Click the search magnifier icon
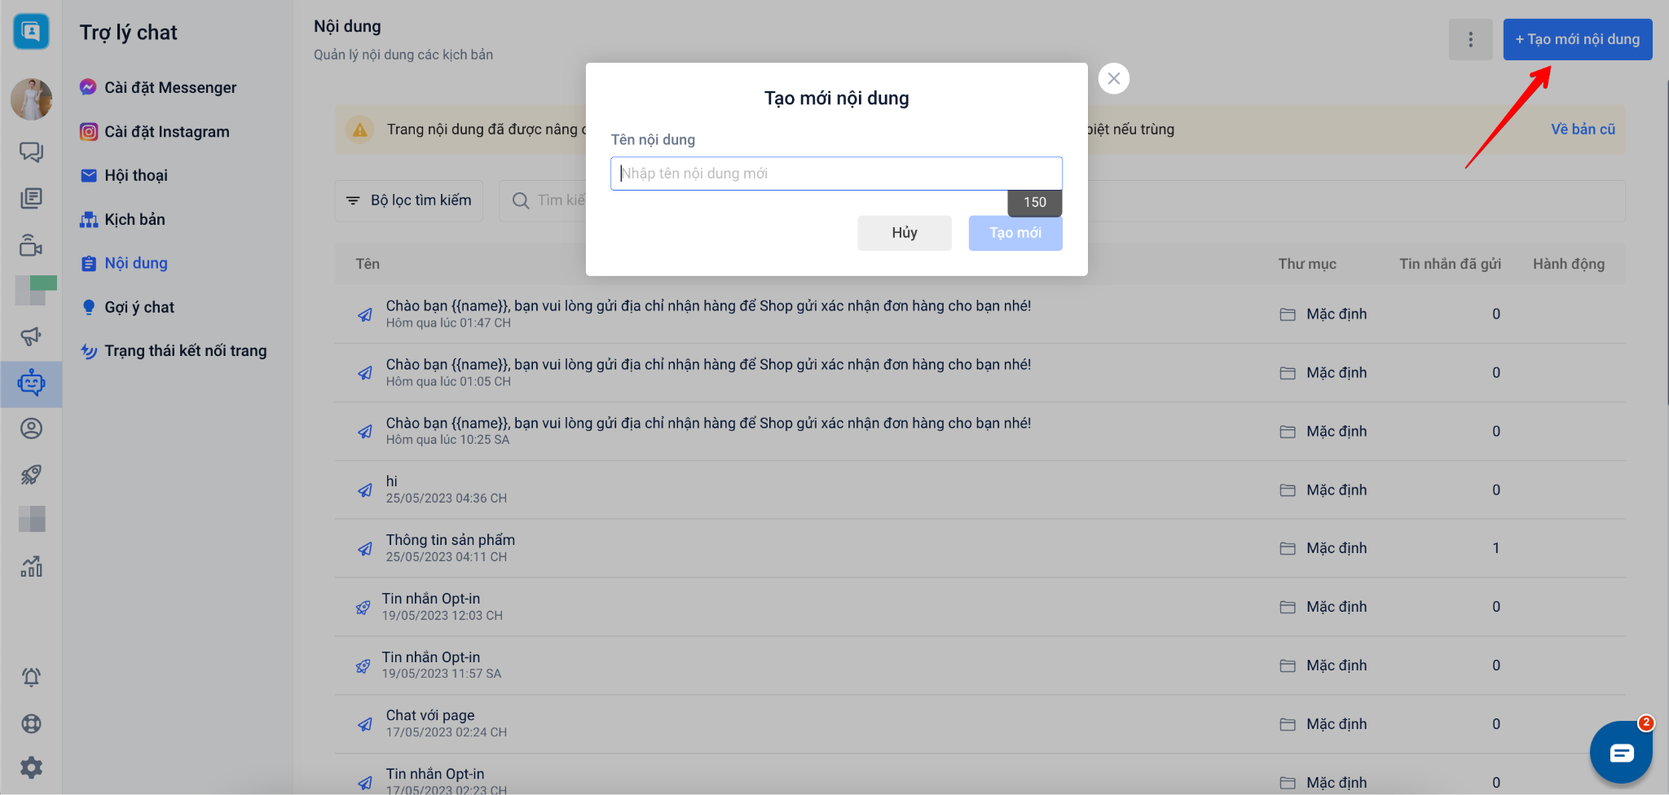 pyautogui.click(x=521, y=200)
